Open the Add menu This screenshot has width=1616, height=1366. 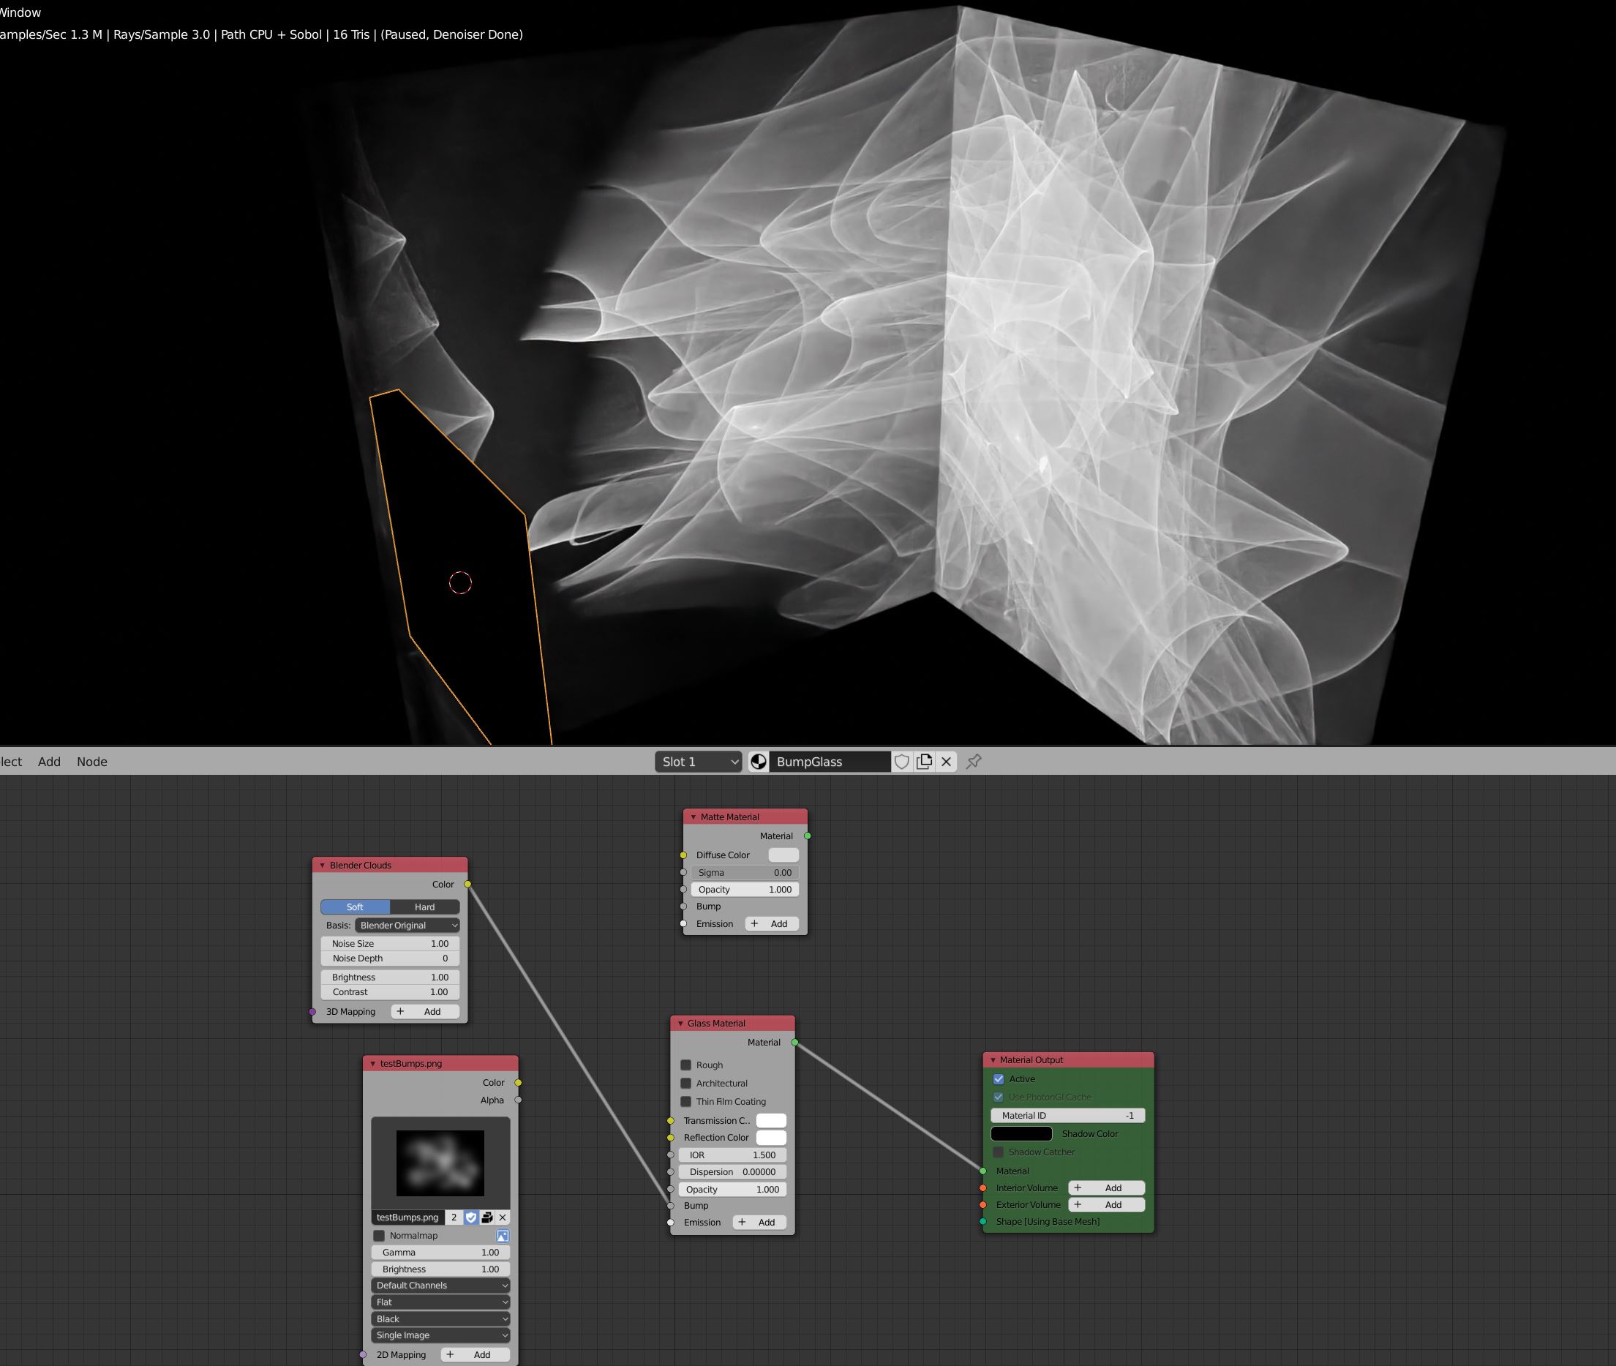pyautogui.click(x=49, y=762)
